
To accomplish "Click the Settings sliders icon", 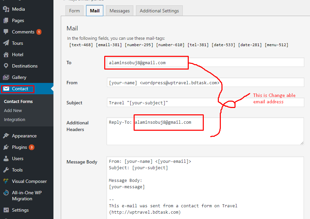I will tap(6, 210).
